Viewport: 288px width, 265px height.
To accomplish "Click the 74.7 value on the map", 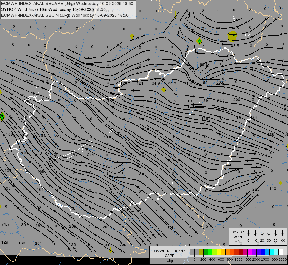I will pos(6,224).
